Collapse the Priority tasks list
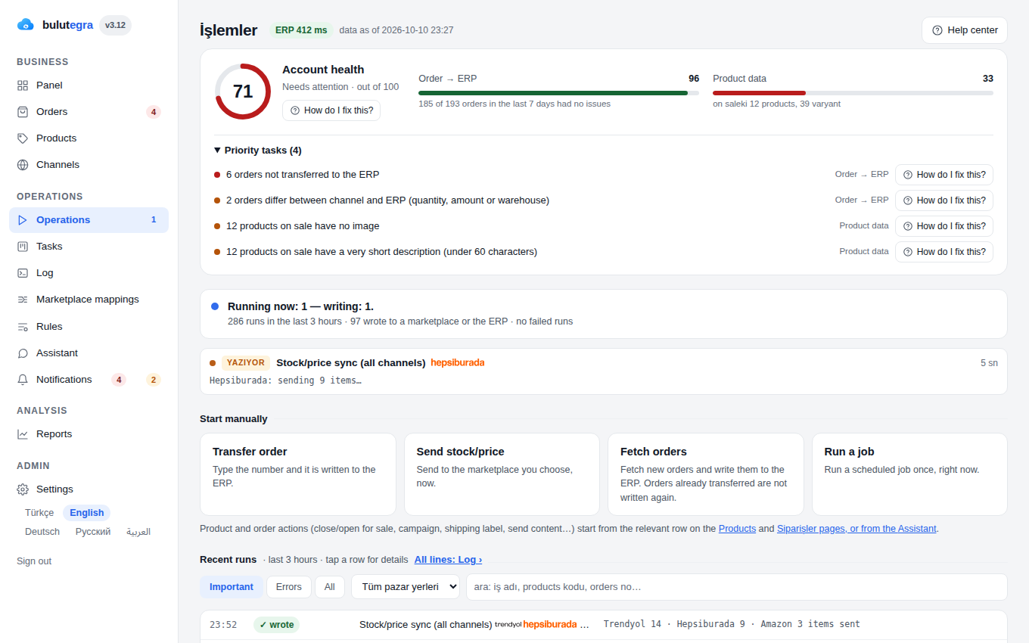Screen dimensions: 1029x643 coord(258,151)
